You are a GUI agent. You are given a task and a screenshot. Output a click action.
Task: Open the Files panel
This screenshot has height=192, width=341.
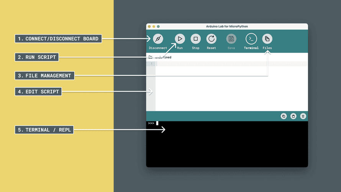(x=267, y=39)
